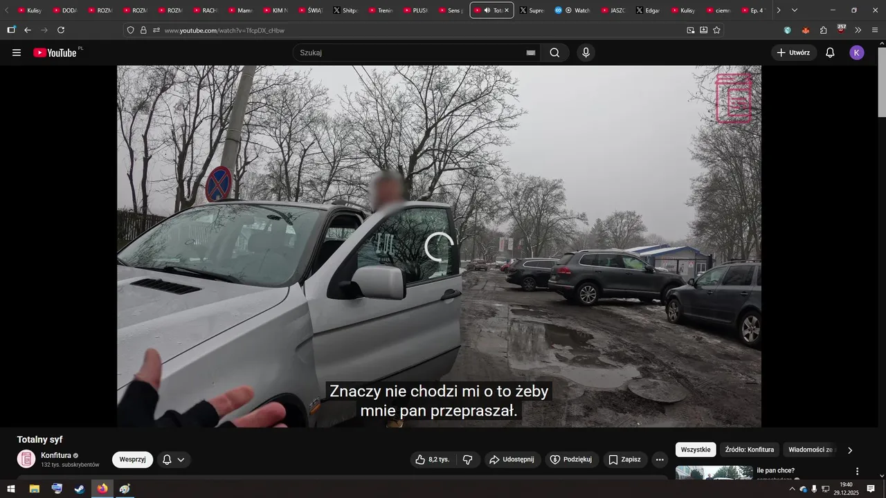
Task: Go back with browser back arrow
Action: 28,30
